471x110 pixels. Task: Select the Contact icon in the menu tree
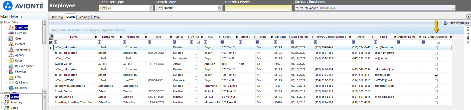11,44
